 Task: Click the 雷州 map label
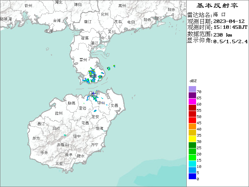click(x=83, y=60)
